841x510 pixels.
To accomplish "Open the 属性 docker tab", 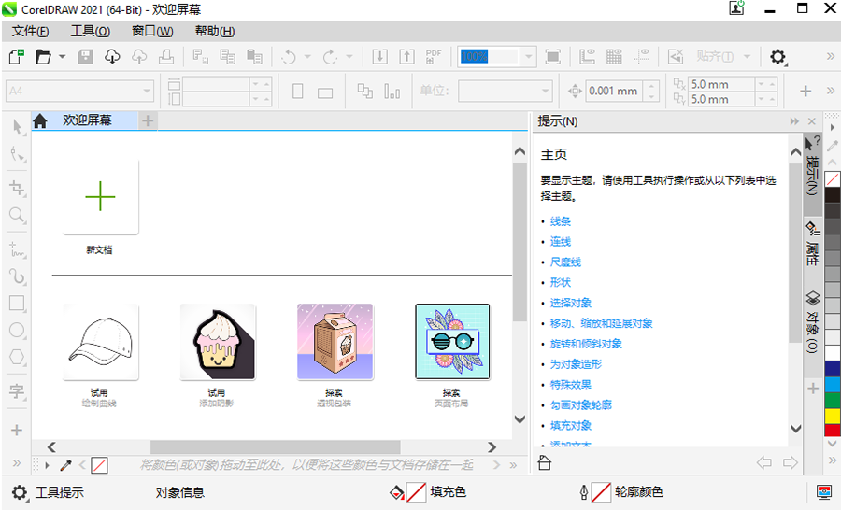I will (x=813, y=243).
